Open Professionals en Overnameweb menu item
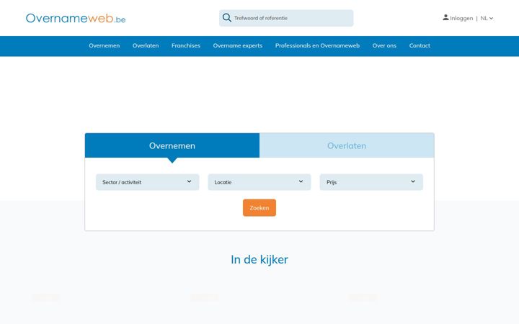The height and width of the screenshot is (324, 519). 317,45
